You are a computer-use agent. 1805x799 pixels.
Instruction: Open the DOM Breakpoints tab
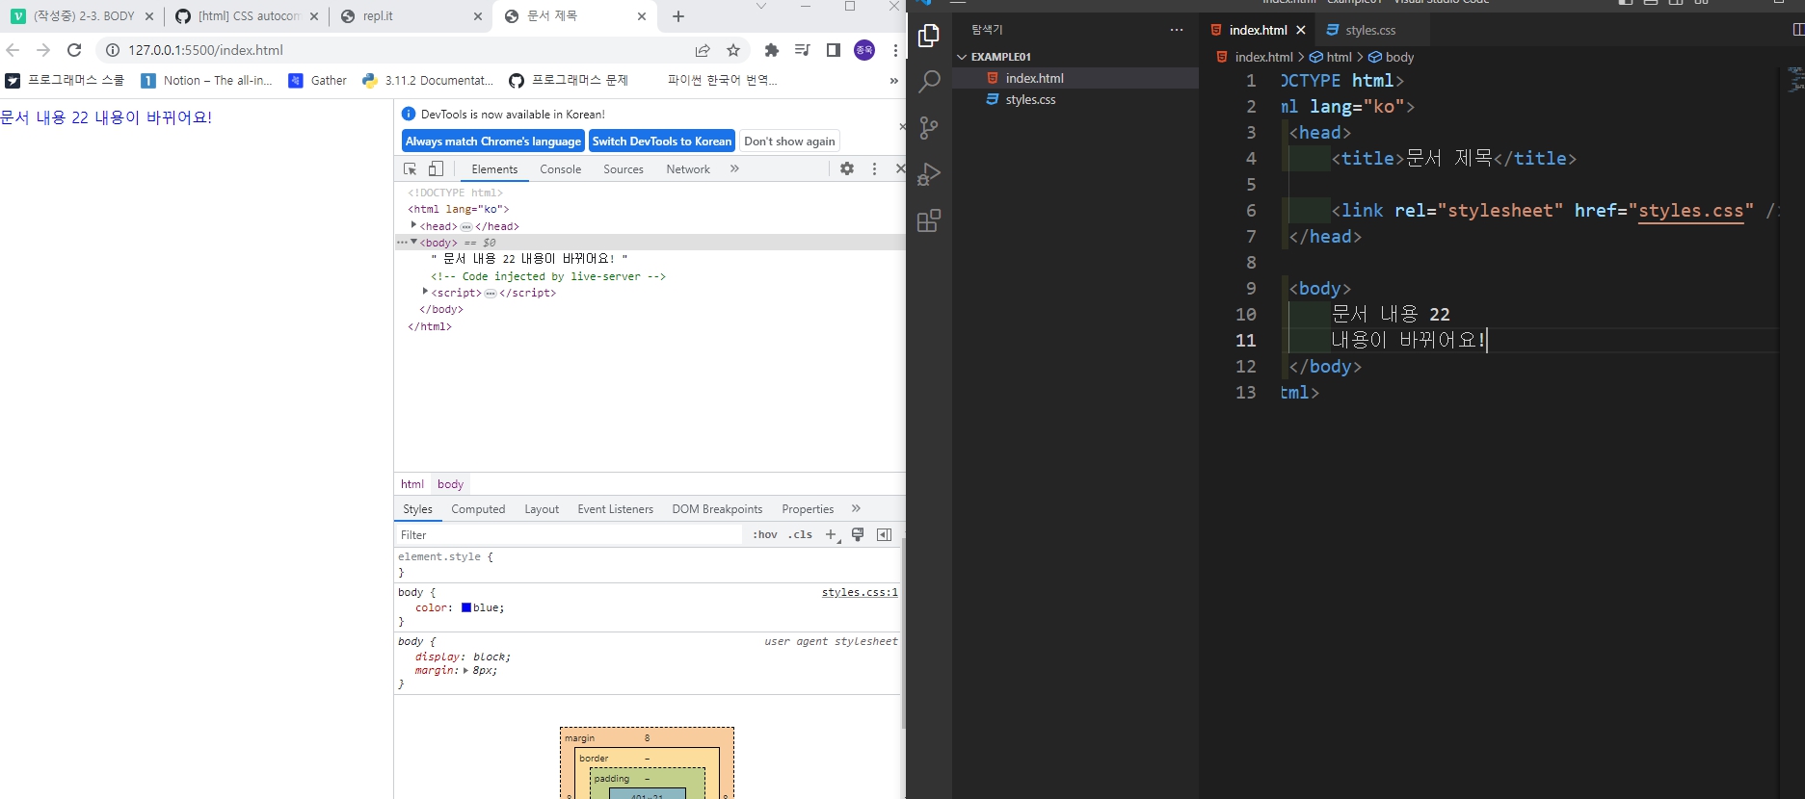pos(717,509)
